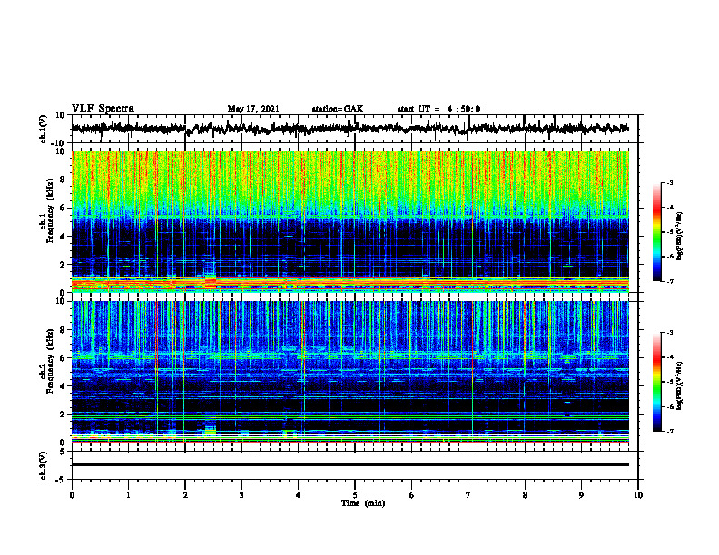Click the 2 kHz tick label of ch.1 spectrogram
Image resolution: width=719 pixels, height=555 pixels.
[x=63, y=264]
